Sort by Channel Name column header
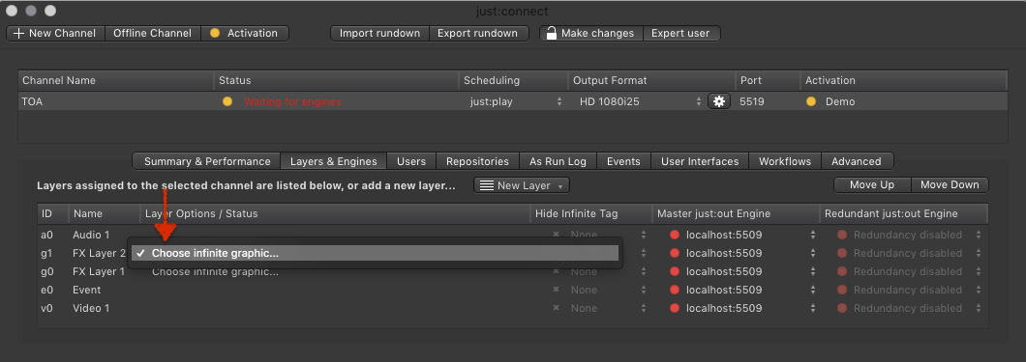Screen dimensions: 1026x362 pos(116,81)
